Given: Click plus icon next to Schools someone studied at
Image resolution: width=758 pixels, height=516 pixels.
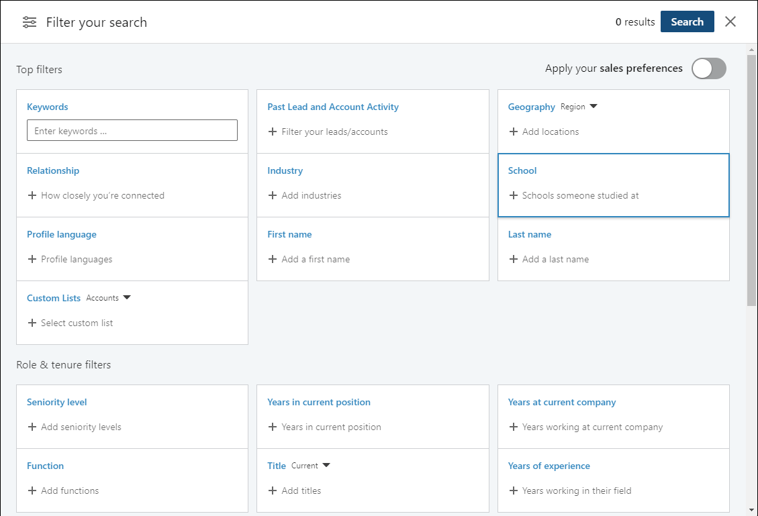Looking at the screenshot, I should pyautogui.click(x=514, y=195).
